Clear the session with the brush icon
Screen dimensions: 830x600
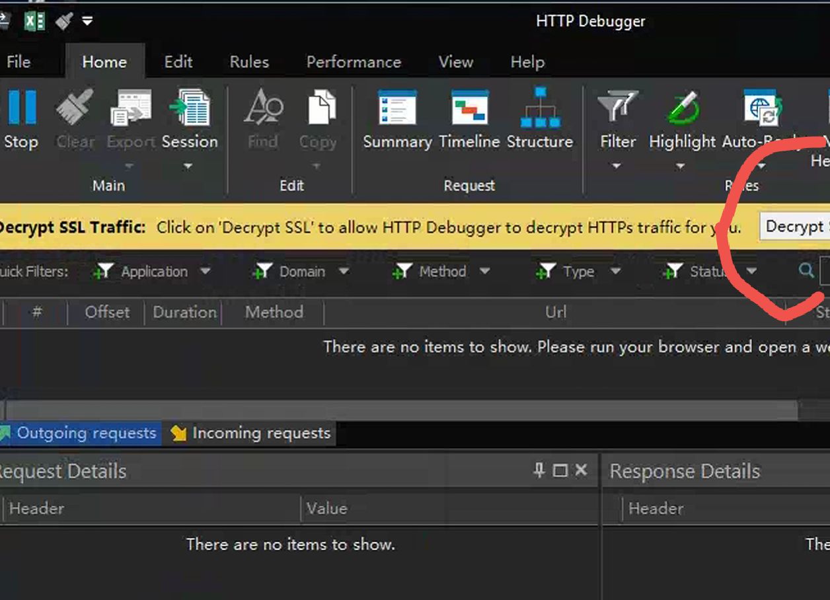pyautogui.click(x=75, y=108)
